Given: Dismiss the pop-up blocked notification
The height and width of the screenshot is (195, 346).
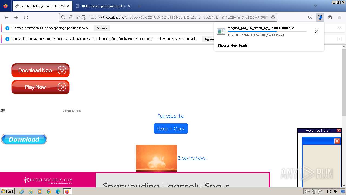Looking at the screenshot, I should click(340, 28).
